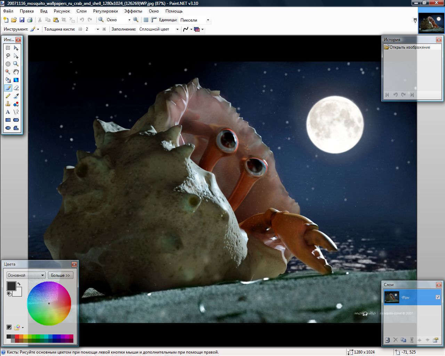Select the Ellipse Select tool
This screenshot has width=445, height=356.
(8, 64)
